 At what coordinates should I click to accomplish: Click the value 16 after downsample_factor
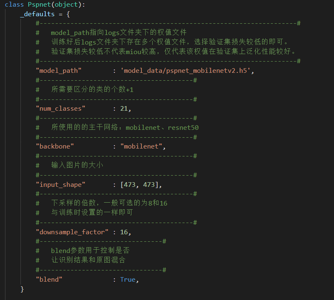pos(124,232)
